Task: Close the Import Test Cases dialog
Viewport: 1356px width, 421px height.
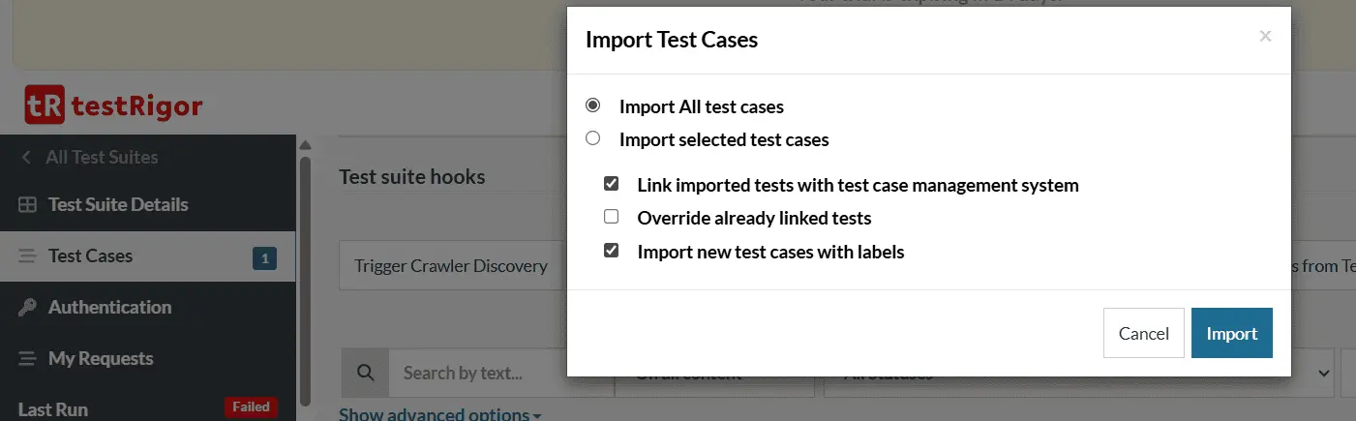Action: (x=1265, y=37)
